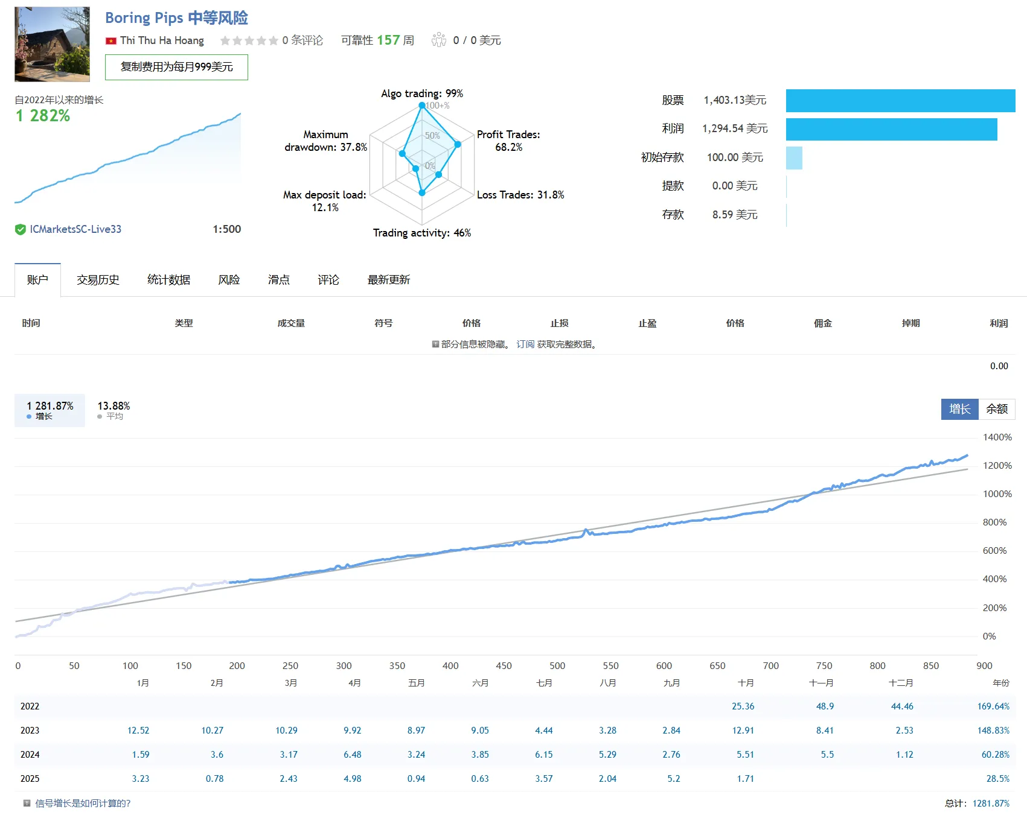
Task: Open the 统计数据 tab
Action: coord(168,280)
